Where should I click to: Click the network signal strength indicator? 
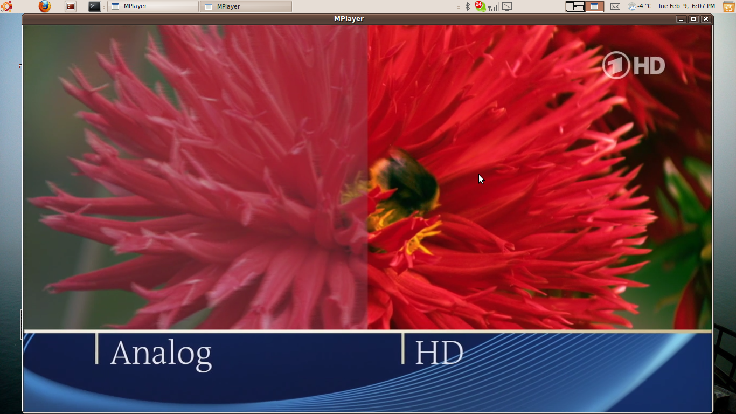click(x=492, y=7)
